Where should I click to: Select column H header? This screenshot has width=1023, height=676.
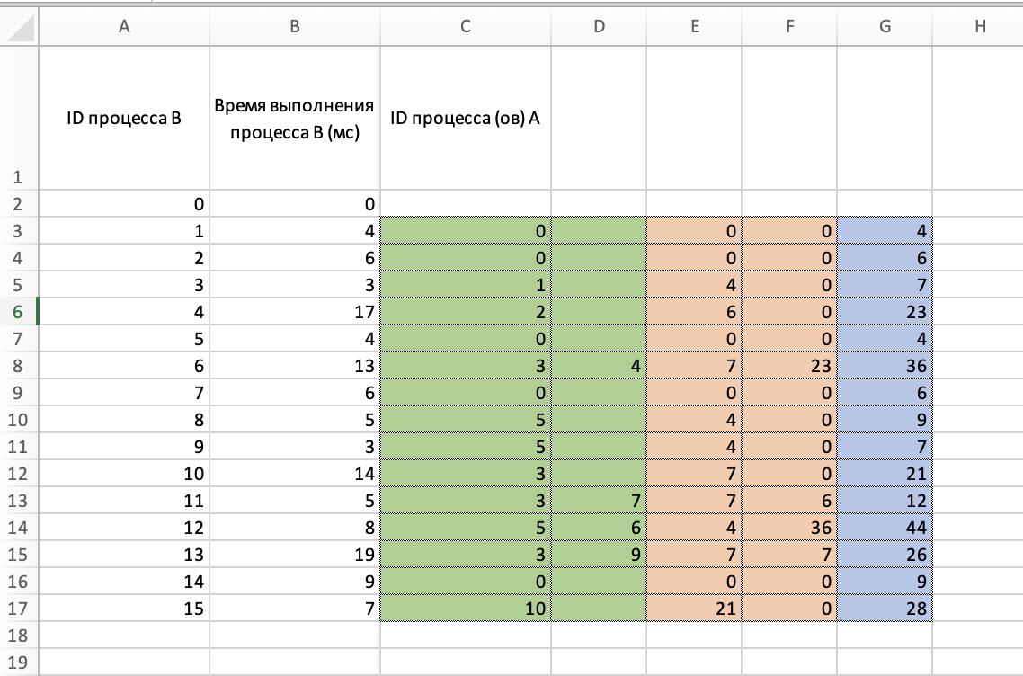coord(978,28)
